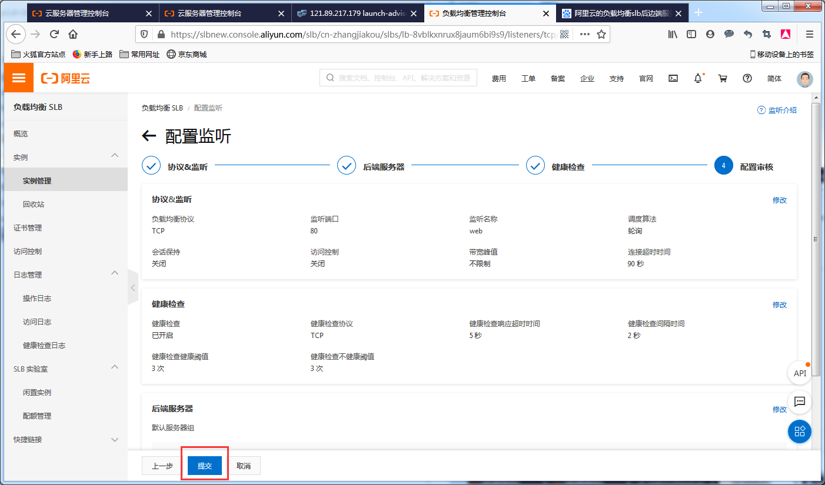Click the documentation search field
Screen dimensions: 825x485
click(398, 78)
